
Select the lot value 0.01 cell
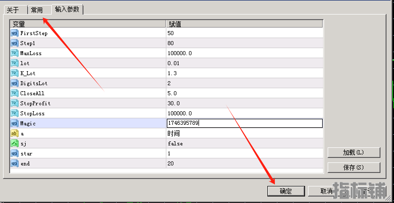pyautogui.click(x=244, y=63)
